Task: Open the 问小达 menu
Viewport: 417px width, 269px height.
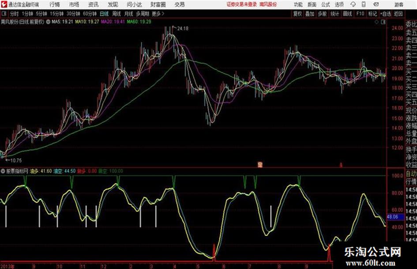Action: [134, 4]
